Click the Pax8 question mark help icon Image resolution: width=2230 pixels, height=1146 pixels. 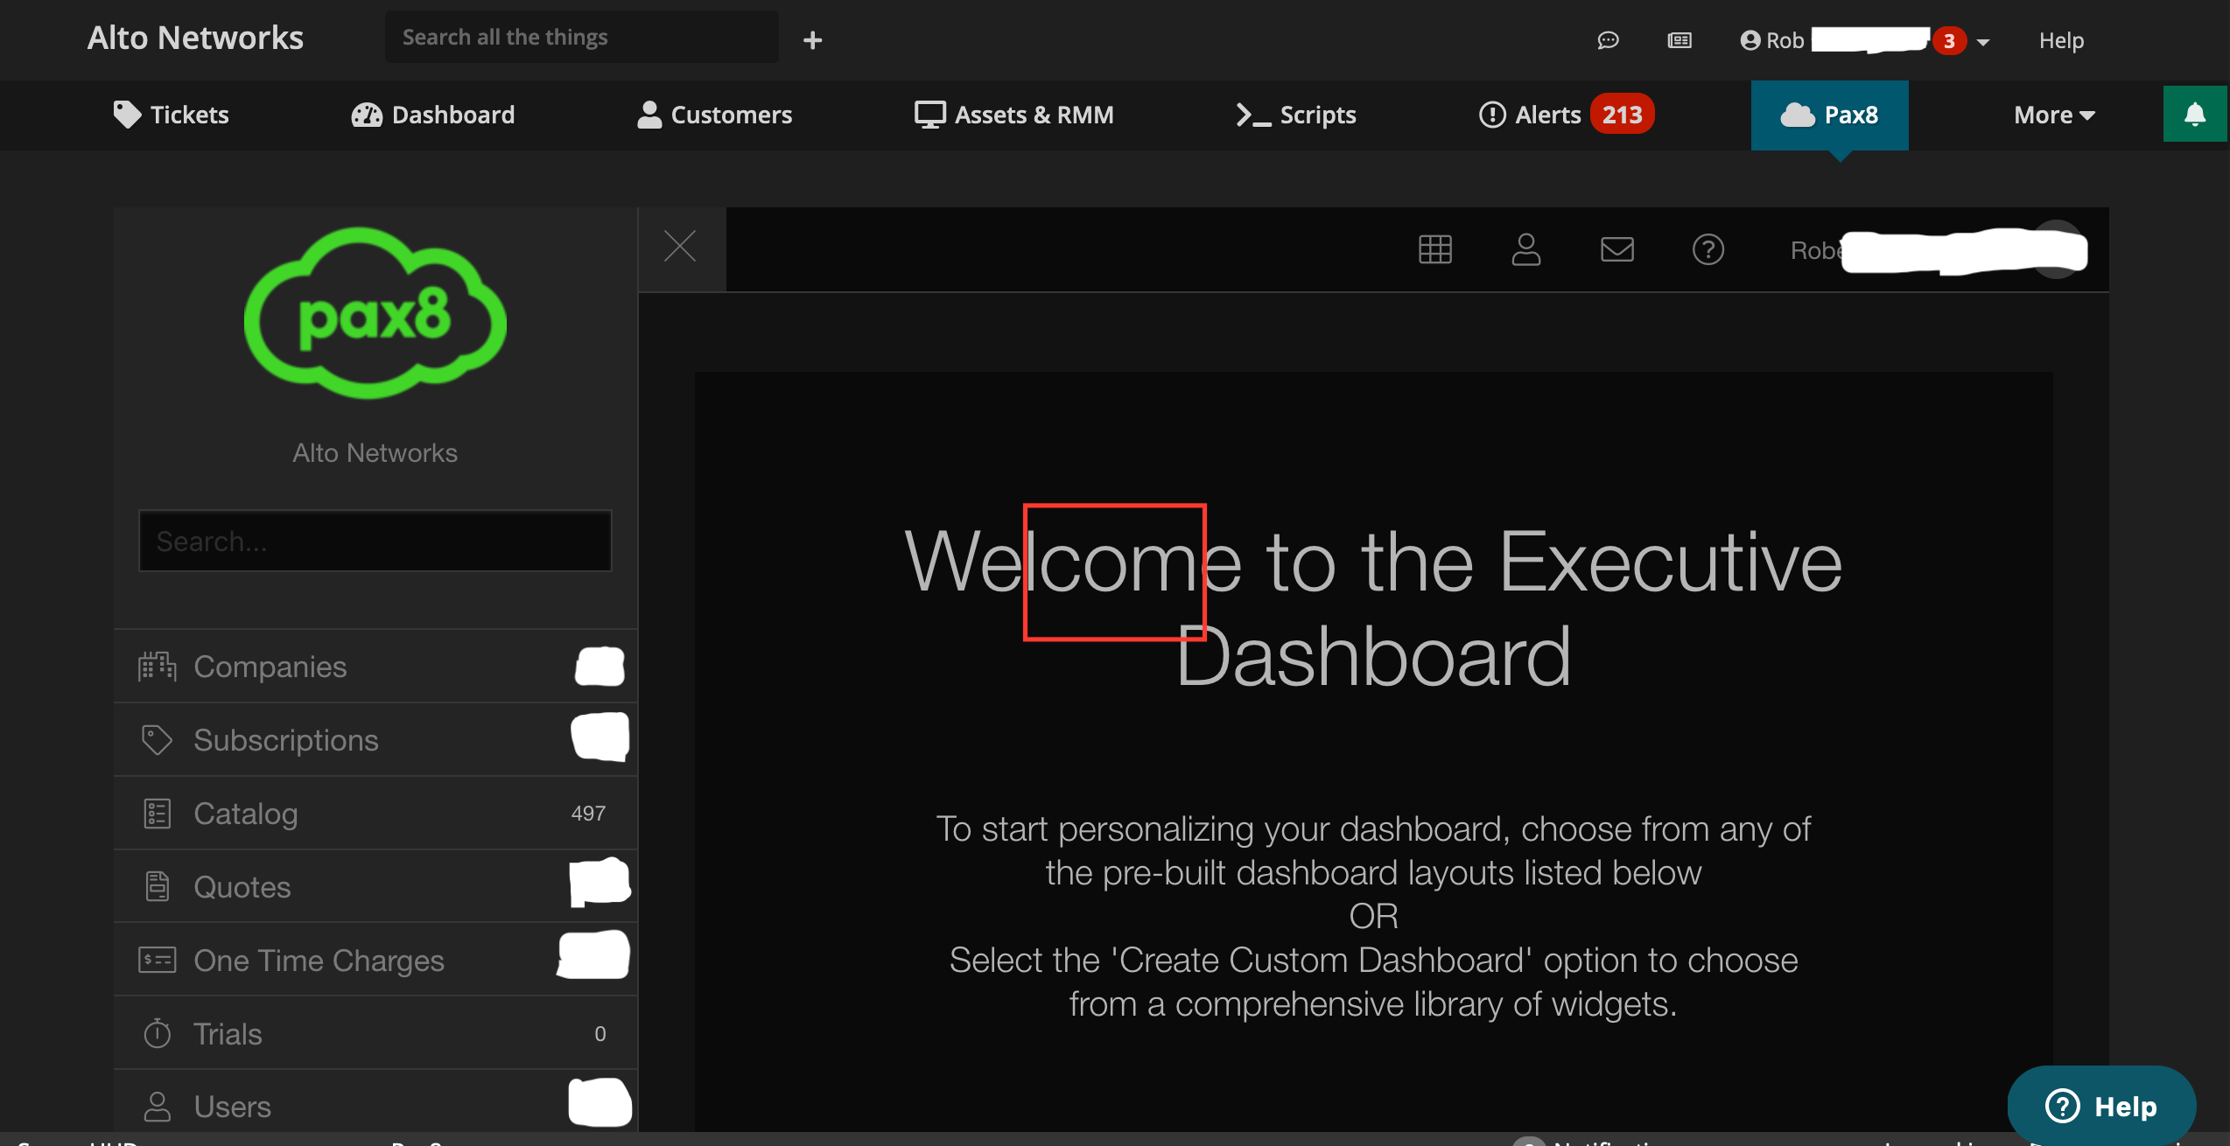(1708, 249)
